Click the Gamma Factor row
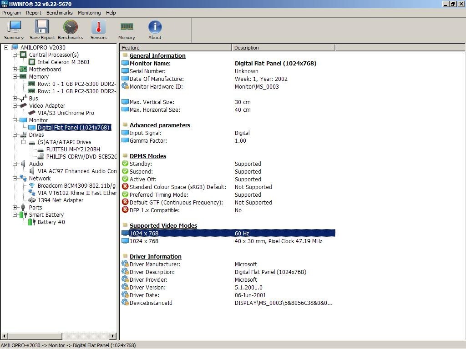This screenshot has width=466, height=349. click(x=228, y=141)
